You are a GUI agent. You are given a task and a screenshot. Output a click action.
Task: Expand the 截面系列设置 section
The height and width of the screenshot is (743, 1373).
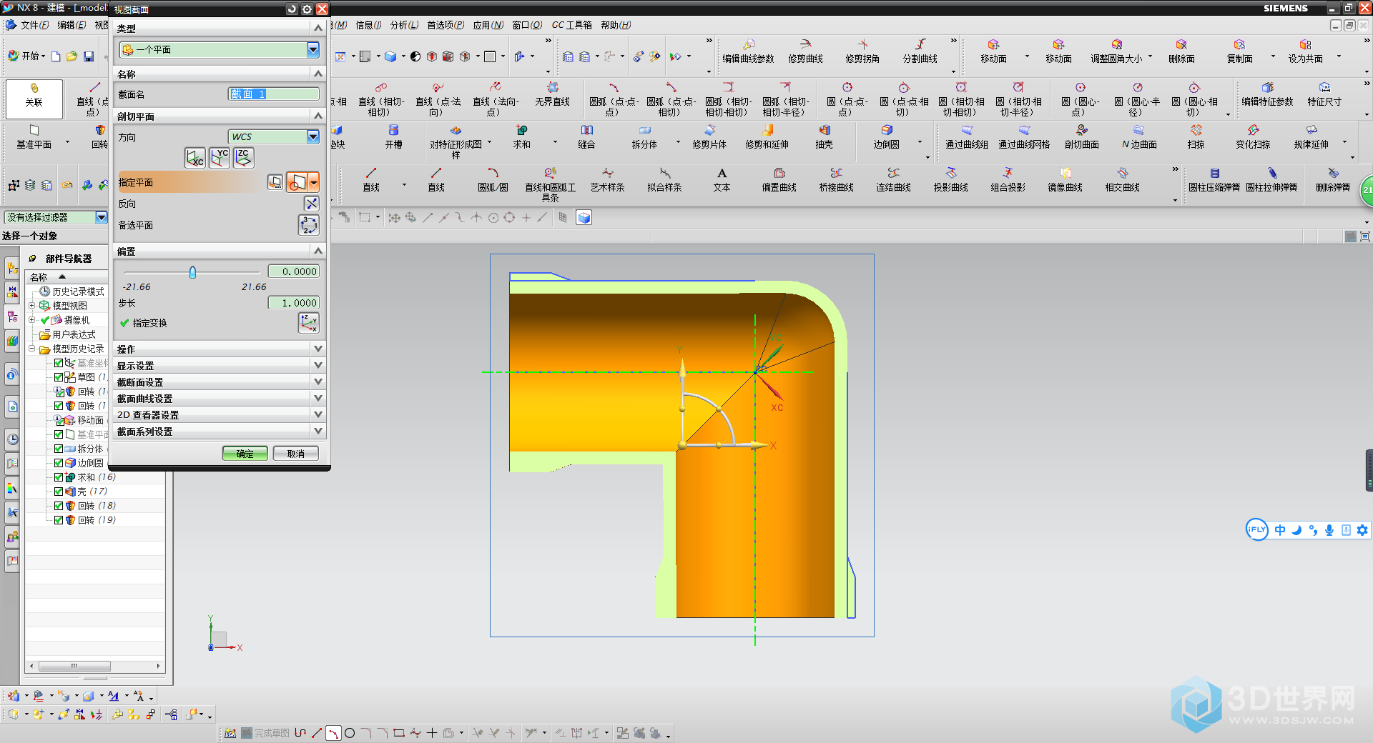pos(318,431)
